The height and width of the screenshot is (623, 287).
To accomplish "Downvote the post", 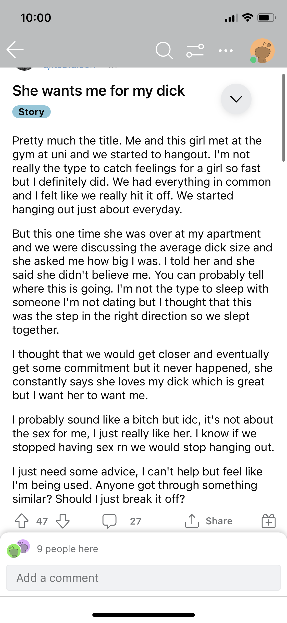I will [63, 521].
